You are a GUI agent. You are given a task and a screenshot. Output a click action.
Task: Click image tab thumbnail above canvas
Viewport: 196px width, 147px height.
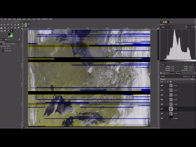[24, 25]
